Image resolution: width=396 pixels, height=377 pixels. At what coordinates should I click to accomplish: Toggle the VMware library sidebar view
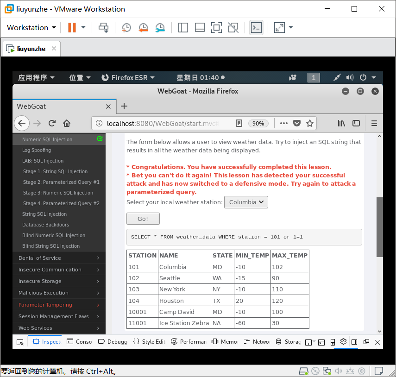183,27
